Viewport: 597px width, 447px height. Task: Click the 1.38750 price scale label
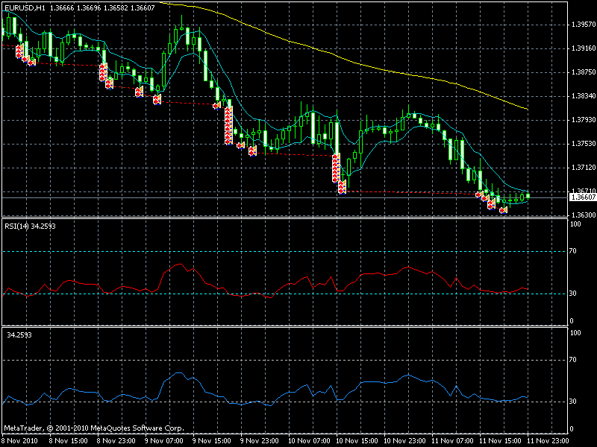click(584, 72)
